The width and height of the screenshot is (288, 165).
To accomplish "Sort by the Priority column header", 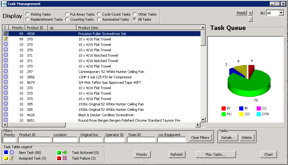I will (17, 28).
